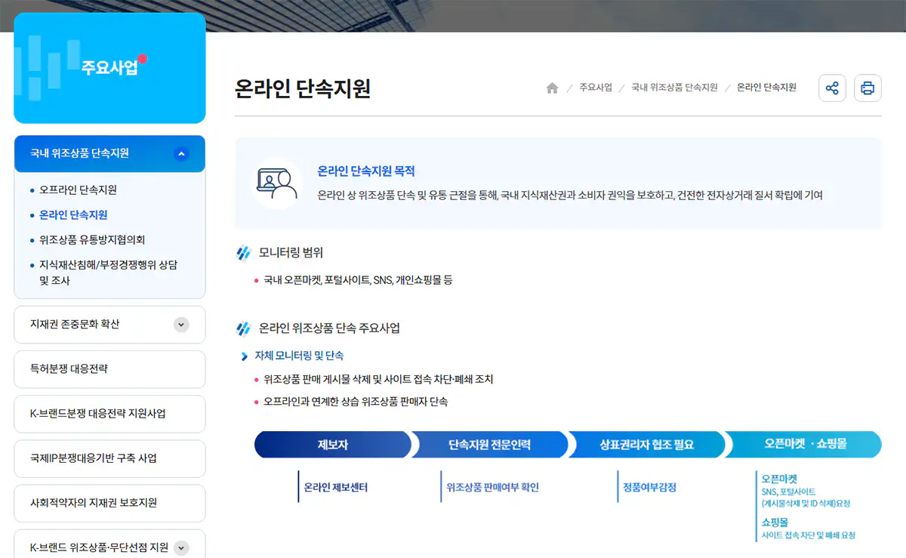
Task: Click the 제보자 segment in the process diagram
Action: coord(333,445)
